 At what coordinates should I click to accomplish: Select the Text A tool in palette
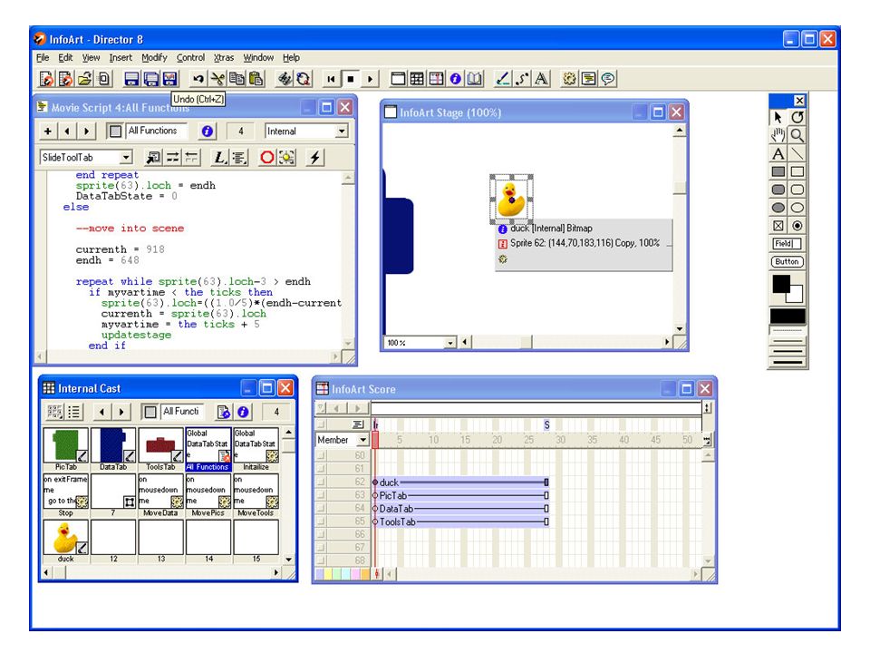[x=778, y=154]
